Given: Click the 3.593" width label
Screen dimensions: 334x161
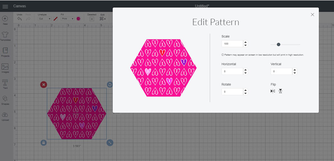Looking at the screenshot, I should coord(77,146).
